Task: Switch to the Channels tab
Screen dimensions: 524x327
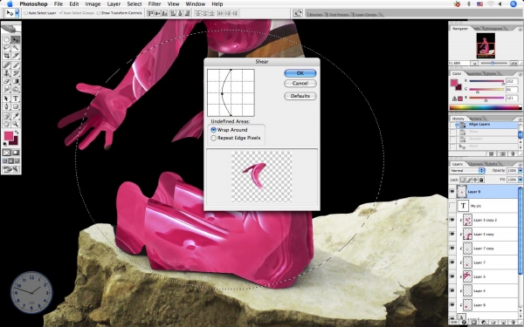Action: pos(476,164)
